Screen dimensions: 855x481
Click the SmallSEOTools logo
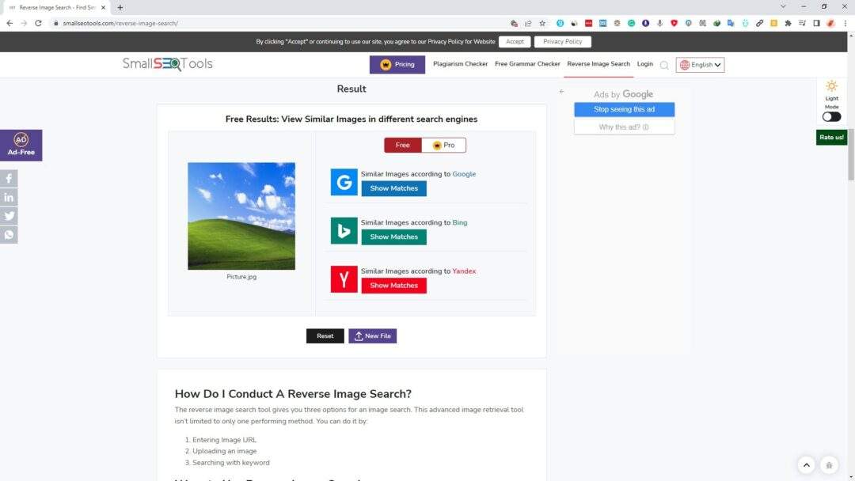167,64
